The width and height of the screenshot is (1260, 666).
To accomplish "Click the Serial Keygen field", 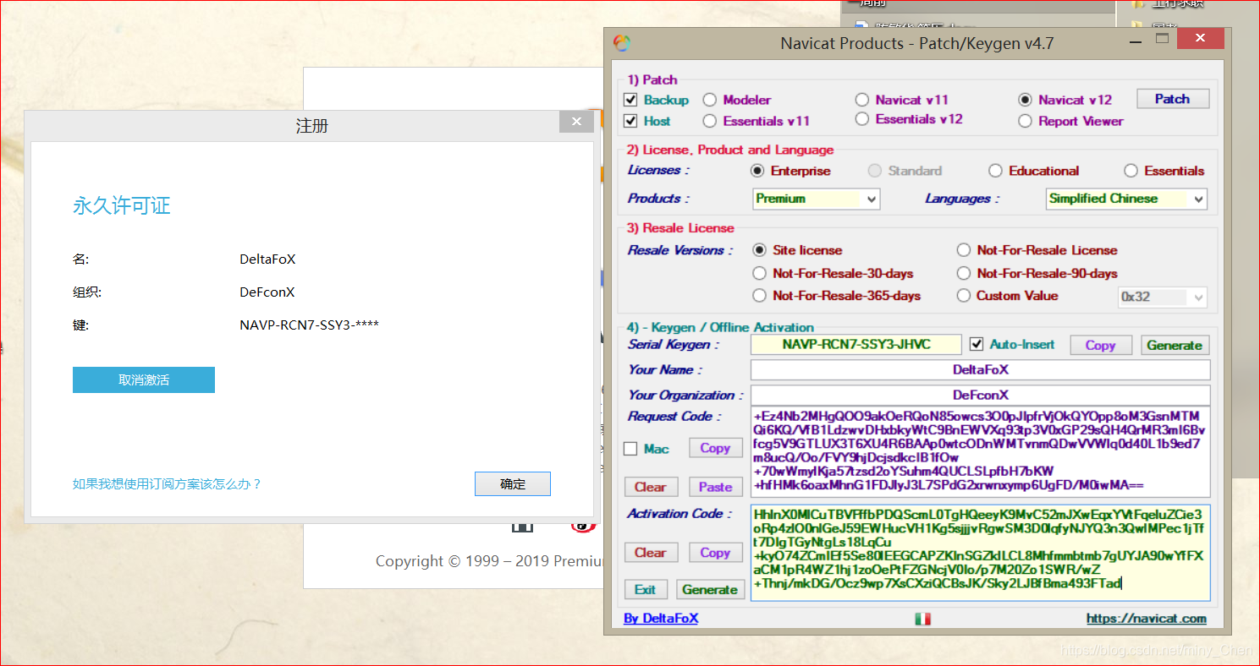I will click(856, 344).
